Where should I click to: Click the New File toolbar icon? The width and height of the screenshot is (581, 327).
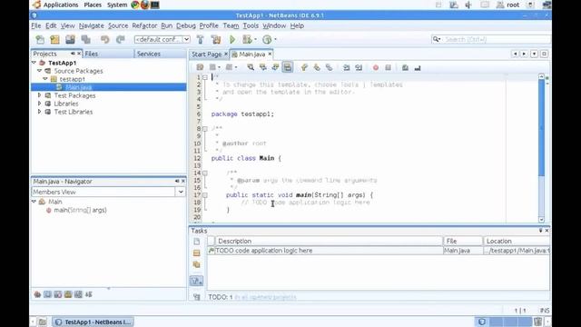[x=40, y=39]
